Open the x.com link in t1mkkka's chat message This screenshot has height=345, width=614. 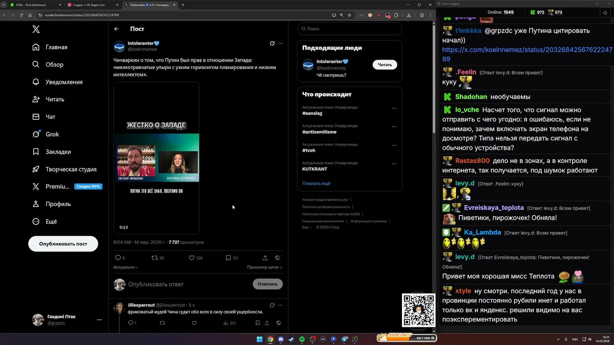click(x=527, y=54)
